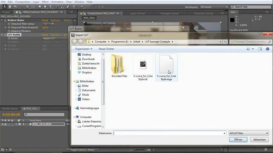Click the back navigation button
The width and height of the screenshot is (273, 153).
(x=75, y=42)
